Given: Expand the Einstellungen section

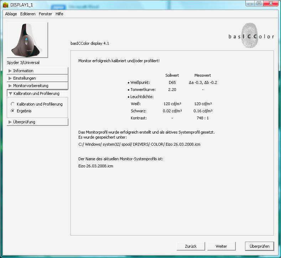Looking at the screenshot, I should click(x=37, y=78).
